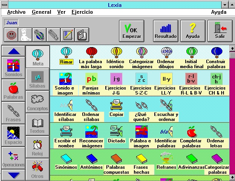The height and width of the screenshot is (181, 235).
Task: Open Completar palabras apple exercise
Action: [x=191, y=137]
